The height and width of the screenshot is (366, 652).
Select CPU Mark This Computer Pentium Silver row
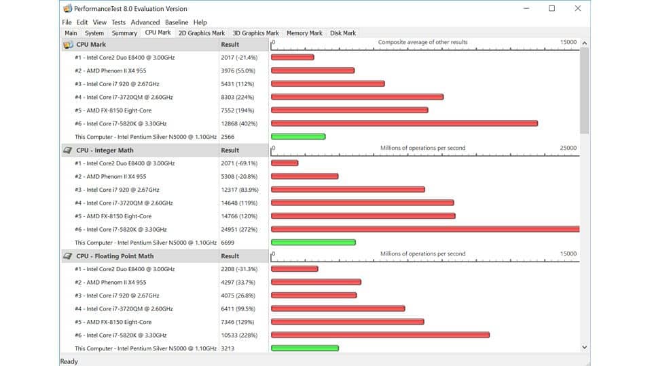pyautogui.click(x=145, y=137)
